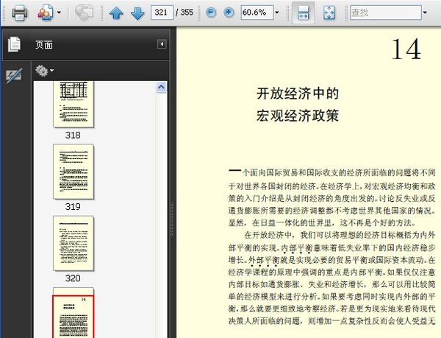This screenshot has width=441, height=338.
Task: Go to next page with down arrow
Action: 137,13
